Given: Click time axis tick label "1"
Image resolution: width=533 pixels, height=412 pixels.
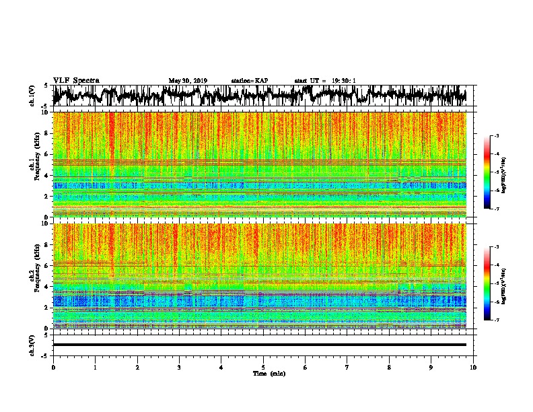Looking at the screenshot, I should [95, 368].
